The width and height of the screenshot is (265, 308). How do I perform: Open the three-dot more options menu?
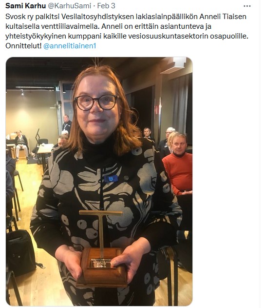click(x=247, y=6)
